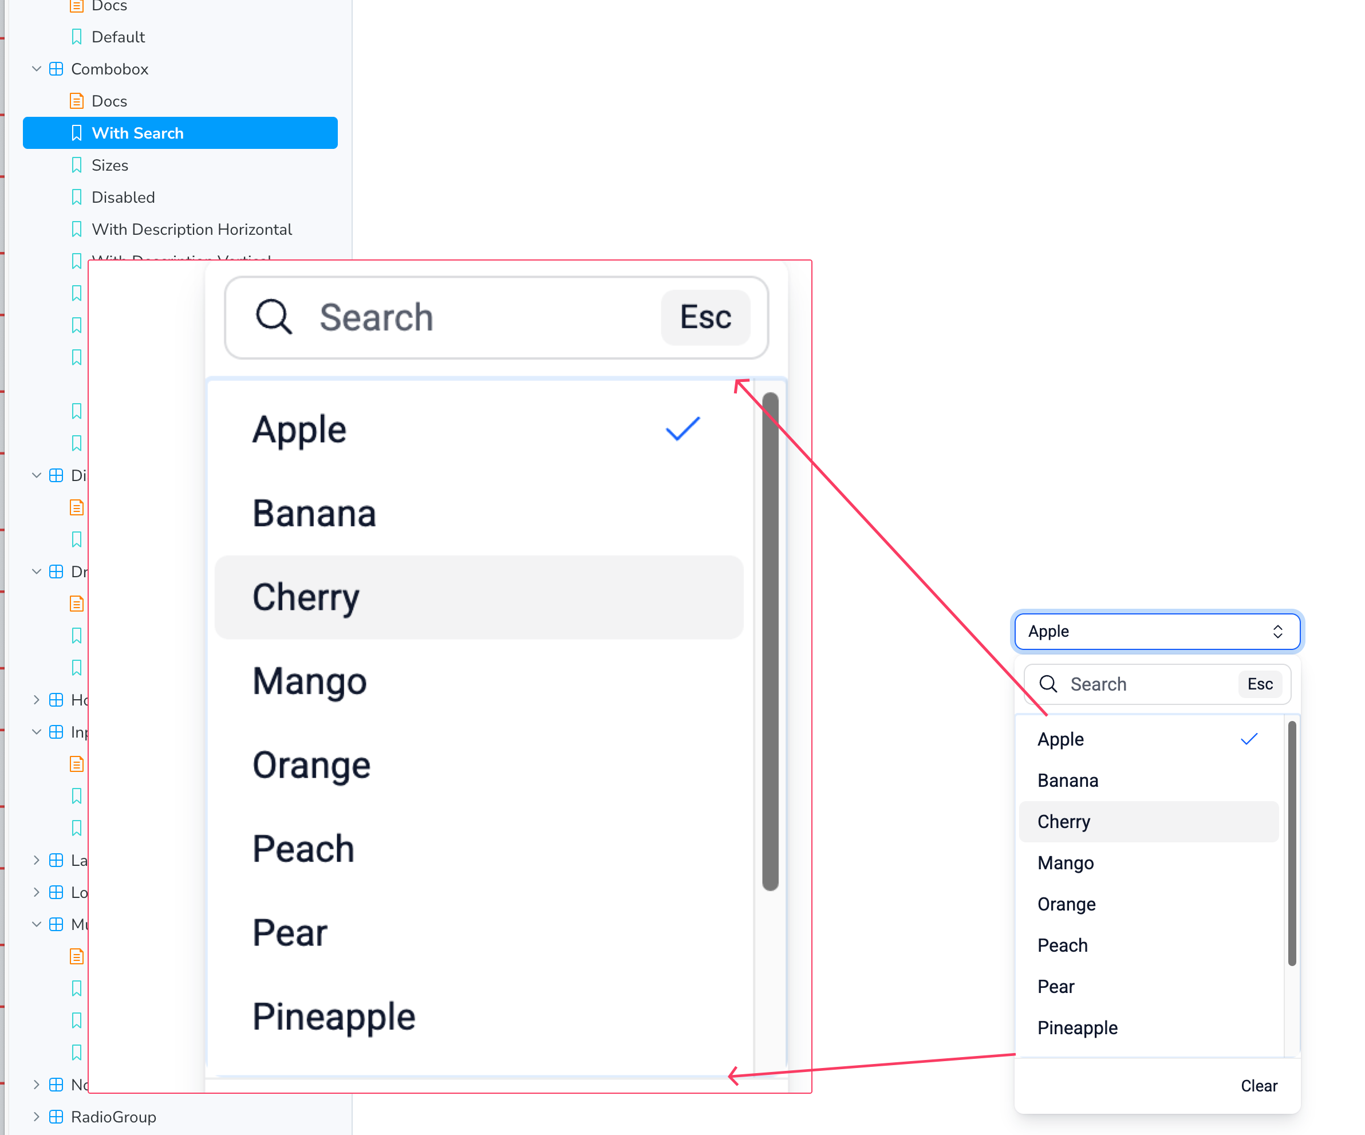The image size is (1365, 1135).
Task: Click the Combobox component grid icon
Action: coord(57,69)
